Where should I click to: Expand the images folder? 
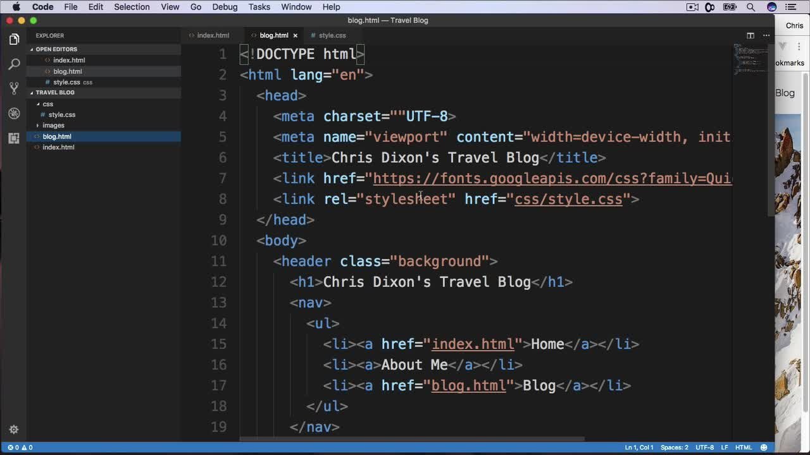pyautogui.click(x=53, y=125)
